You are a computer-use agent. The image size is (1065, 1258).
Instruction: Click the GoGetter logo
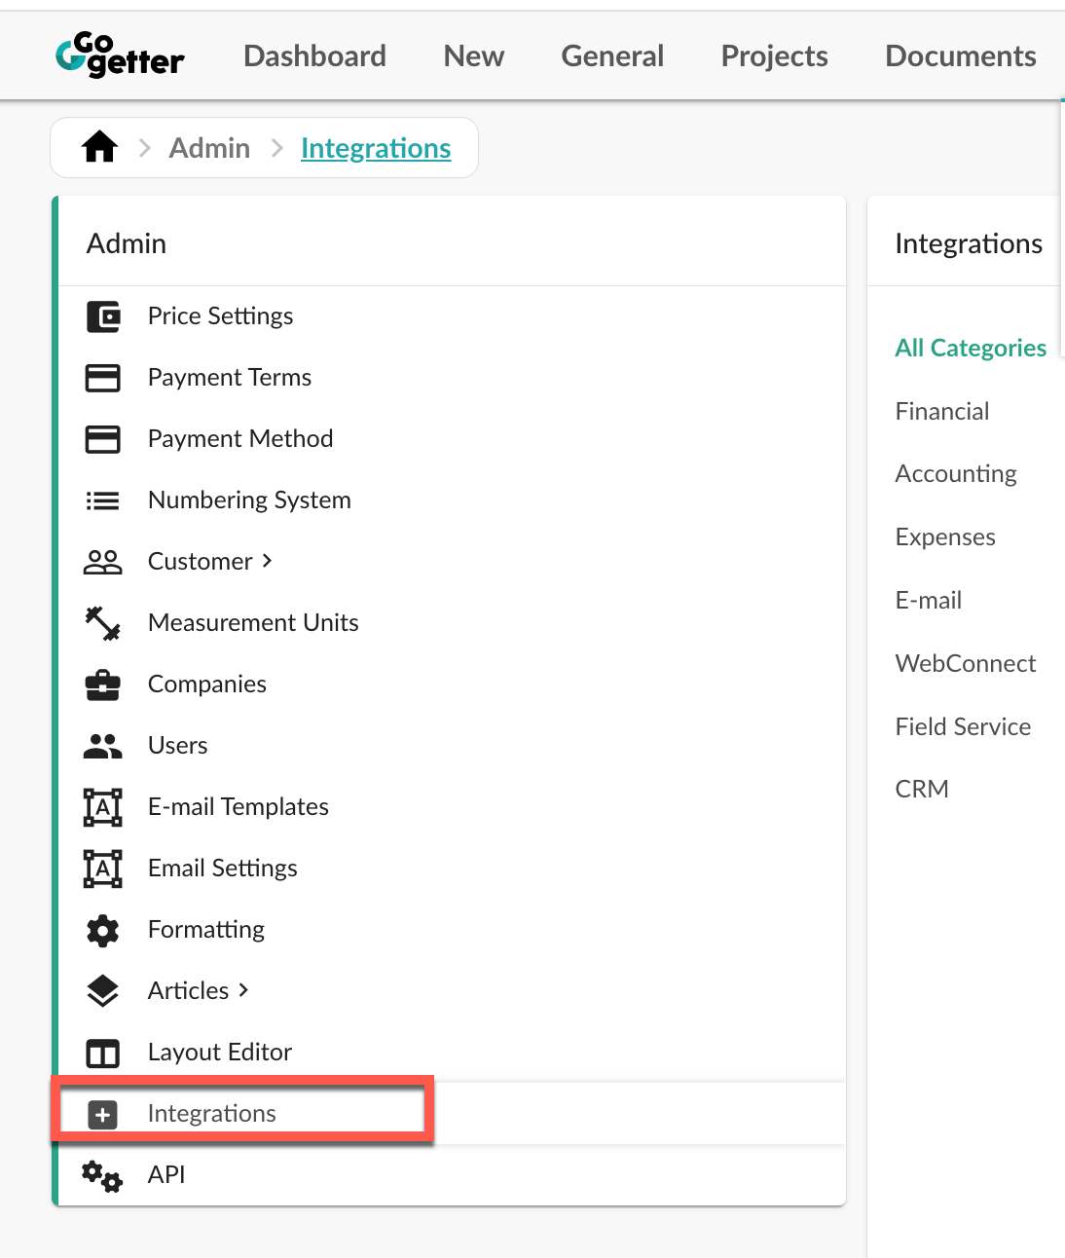(120, 55)
